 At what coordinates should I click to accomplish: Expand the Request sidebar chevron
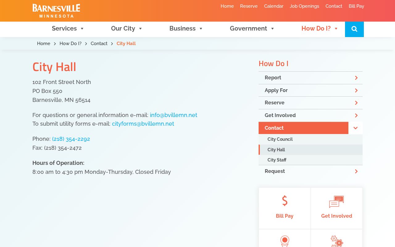(356, 171)
